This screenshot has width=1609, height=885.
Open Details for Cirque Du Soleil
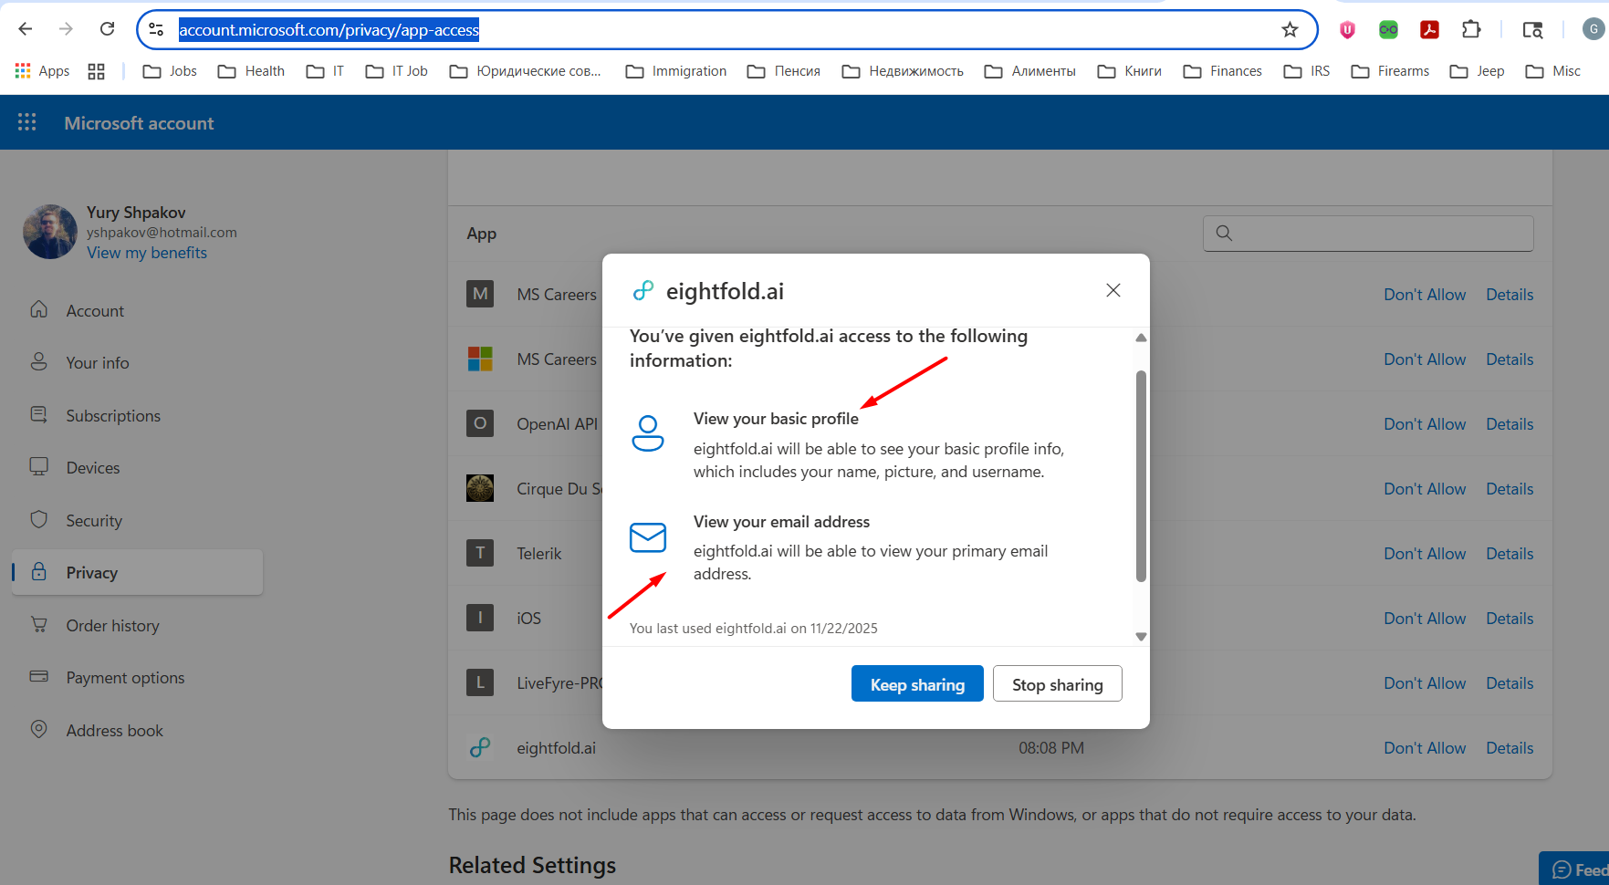click(1510, 488)
